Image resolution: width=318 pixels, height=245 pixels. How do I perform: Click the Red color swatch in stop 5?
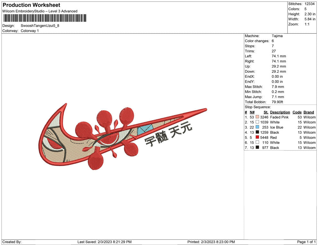tap(257, 137)
